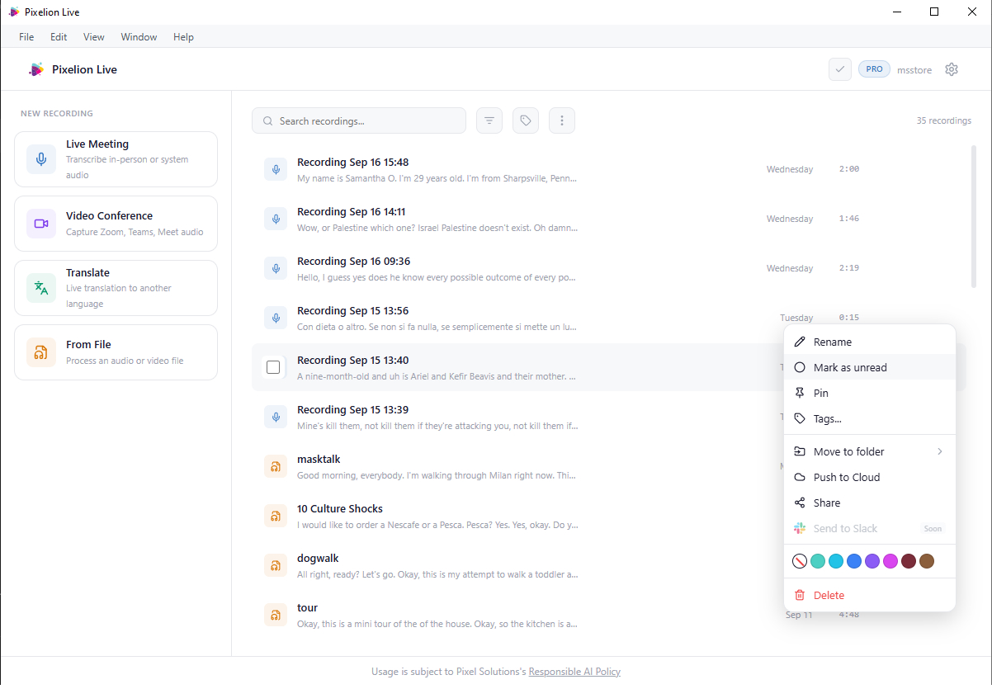
Task: Choose Tags... in the context menu
Action: pyautogui.click(x=870, y=418)
